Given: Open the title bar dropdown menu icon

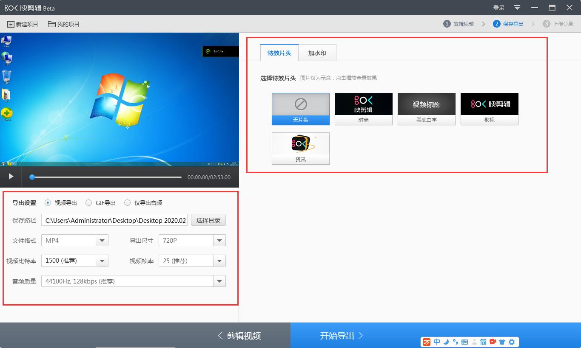Looking at the screenshot, I should pyautogui.click(x=517, y=8).
